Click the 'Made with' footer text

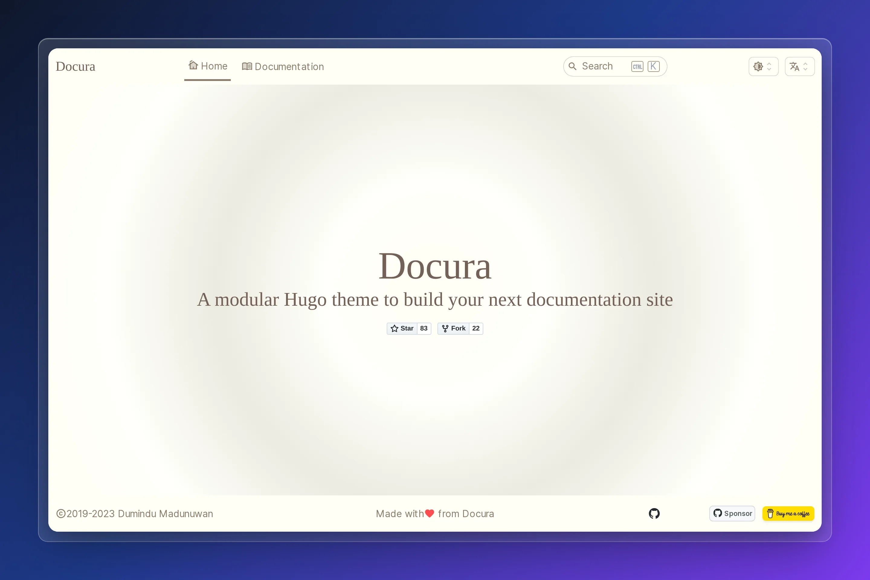[x=400, y=514]
